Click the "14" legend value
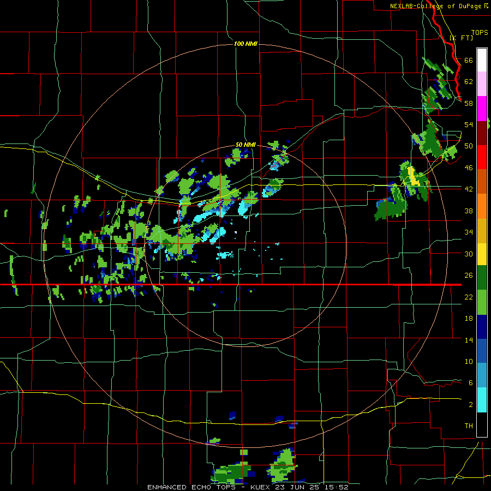 pos(469,340)
